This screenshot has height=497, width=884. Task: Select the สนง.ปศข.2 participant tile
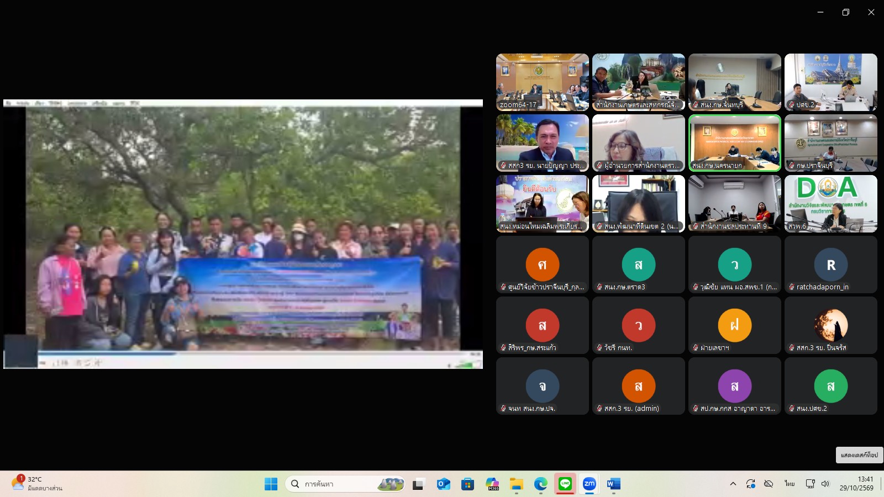tap(831, 386)
